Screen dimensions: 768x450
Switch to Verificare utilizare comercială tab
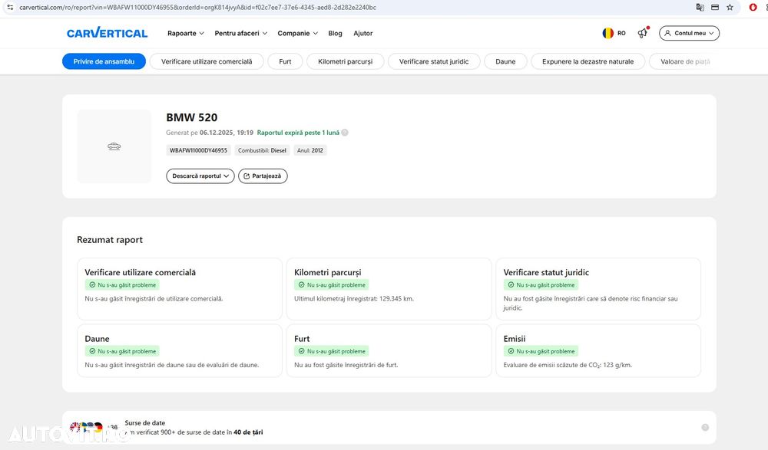click(207, 61)
